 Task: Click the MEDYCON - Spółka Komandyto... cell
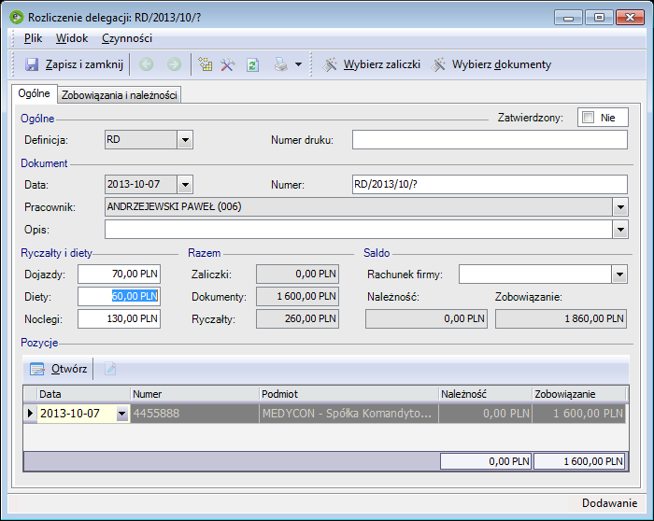[349, 414]
